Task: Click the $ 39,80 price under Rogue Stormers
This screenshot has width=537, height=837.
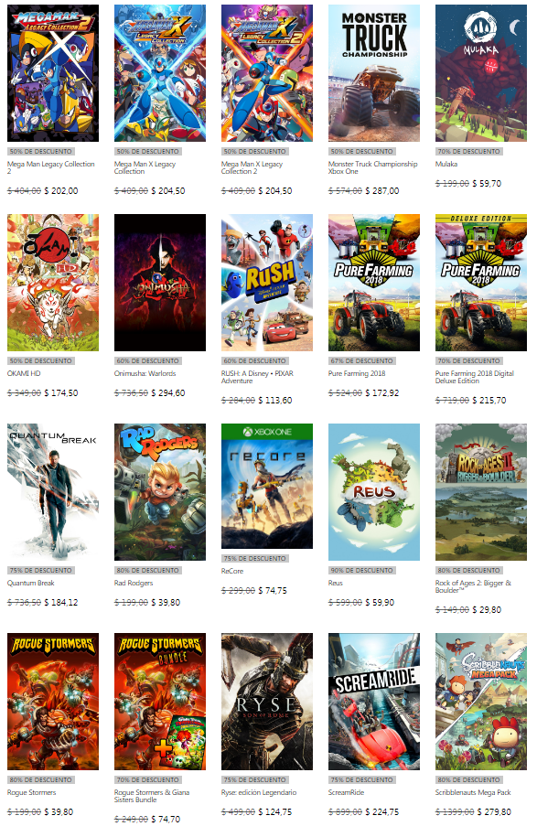Action: [59, 812]
